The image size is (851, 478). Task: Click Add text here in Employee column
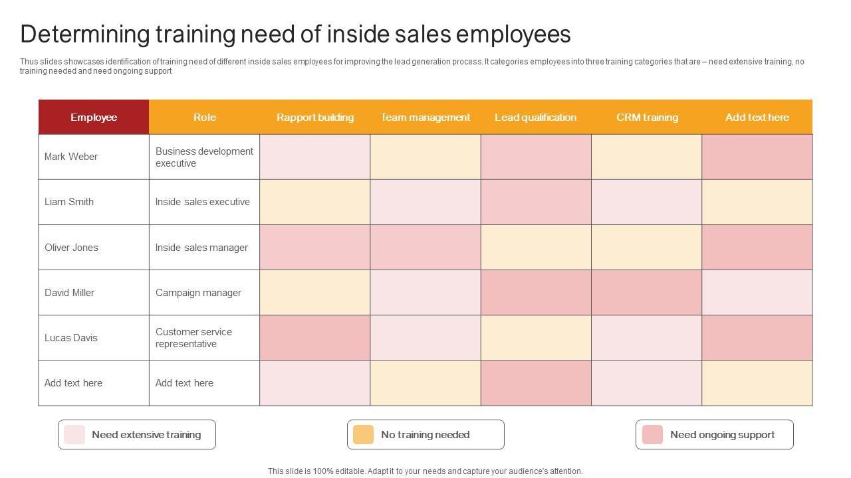pos(74,383)
